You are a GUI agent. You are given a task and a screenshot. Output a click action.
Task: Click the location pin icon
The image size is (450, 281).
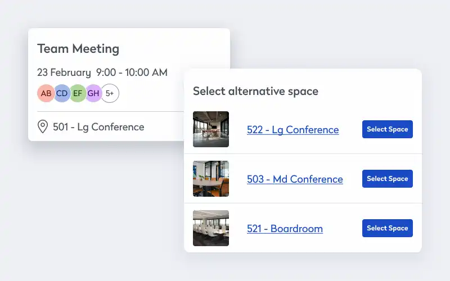coord(43,126)
